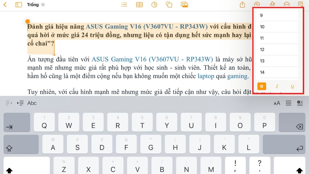This screenshot has height=174, width=309.
Task: Tap the D key
Action: pyautogui.click(x=102, y=144)
